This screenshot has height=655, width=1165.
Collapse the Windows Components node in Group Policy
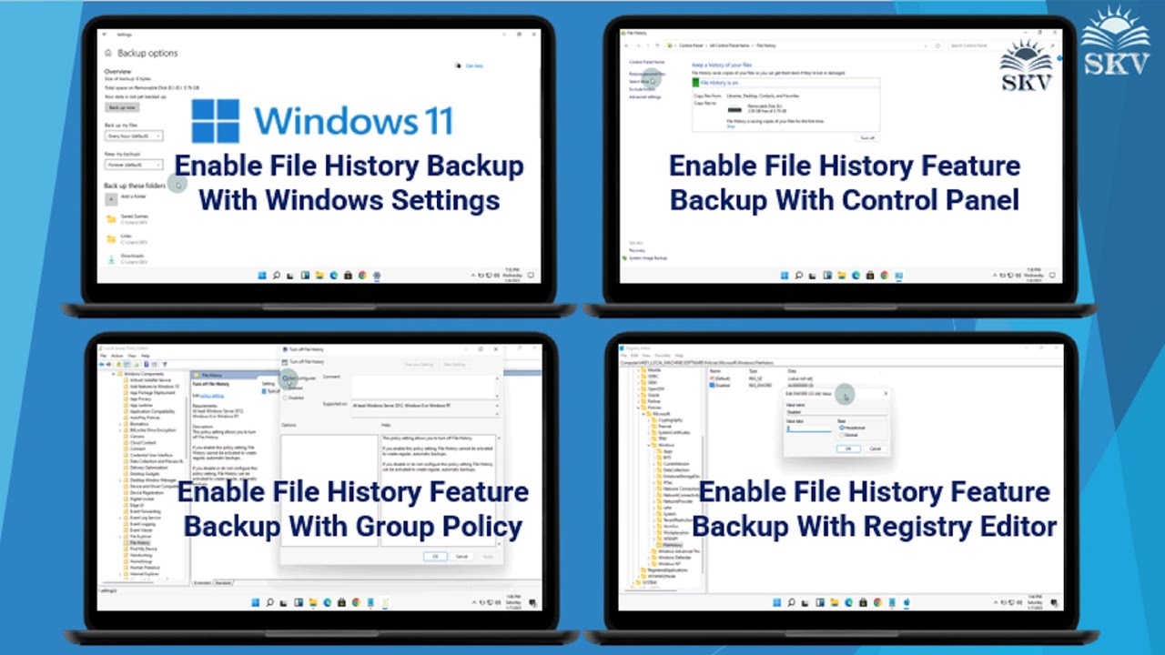[114, 374]
